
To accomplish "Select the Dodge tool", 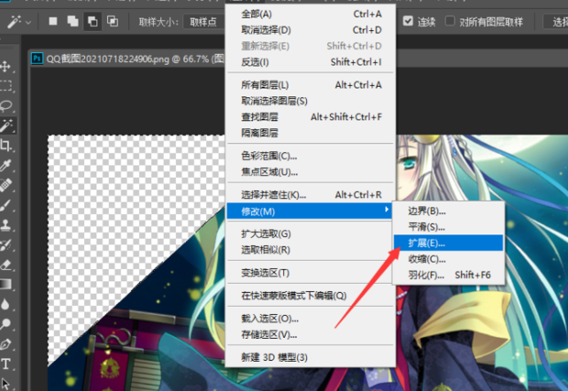I will tap(5, 323).
